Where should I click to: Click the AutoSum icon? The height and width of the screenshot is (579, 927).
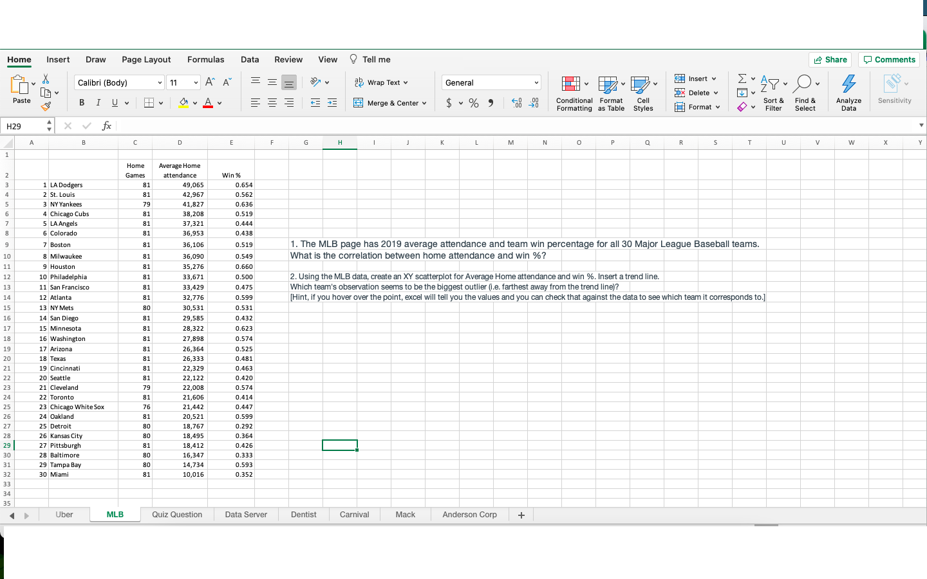tap(742, 78)
